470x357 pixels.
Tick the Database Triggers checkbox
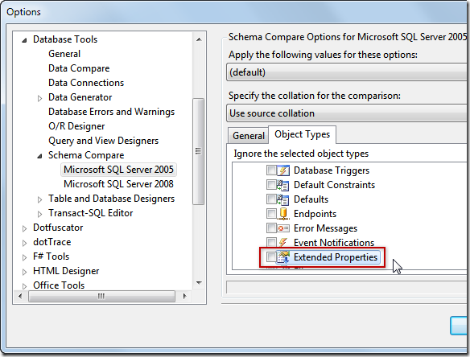271,170
